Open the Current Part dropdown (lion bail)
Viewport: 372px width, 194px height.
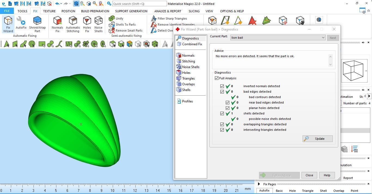278,38
